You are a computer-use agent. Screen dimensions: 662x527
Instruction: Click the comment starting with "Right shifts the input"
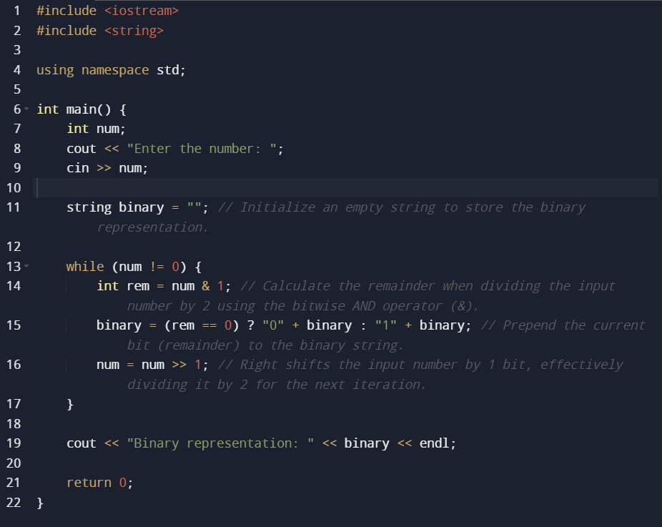coord(420,365)
